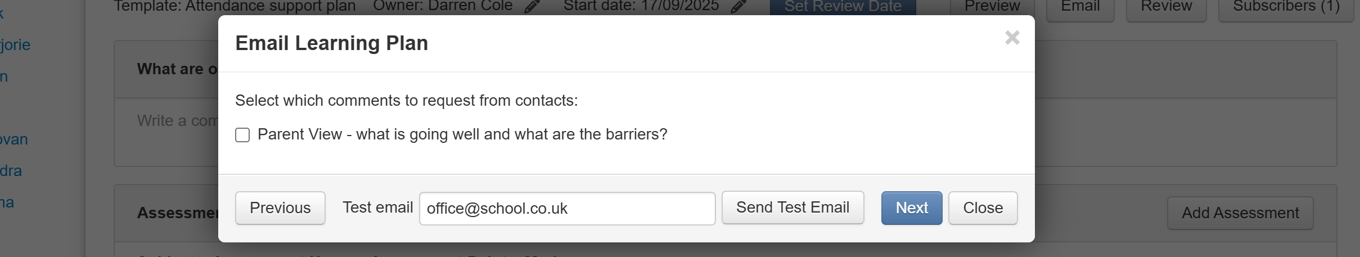Tick the Parent View comments checkbox

pos(242,135)
